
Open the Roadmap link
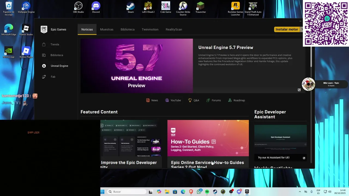pos(236,100)
